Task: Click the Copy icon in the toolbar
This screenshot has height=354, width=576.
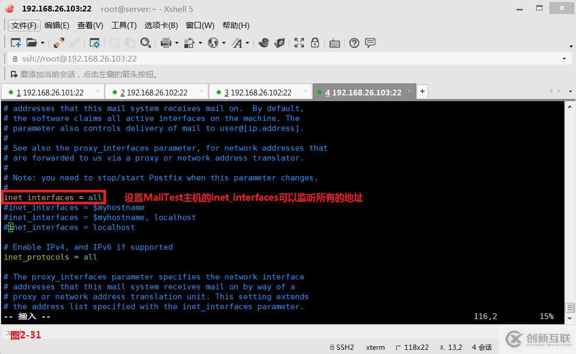Action: click(x=114, y=43)
